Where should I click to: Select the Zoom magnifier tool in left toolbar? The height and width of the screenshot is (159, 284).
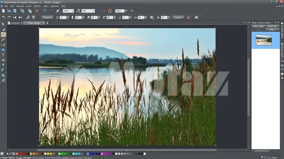[x=3, y=80]
